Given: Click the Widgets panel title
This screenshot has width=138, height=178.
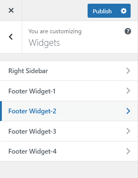Looking at the screenshot, I should click(44, 43).
